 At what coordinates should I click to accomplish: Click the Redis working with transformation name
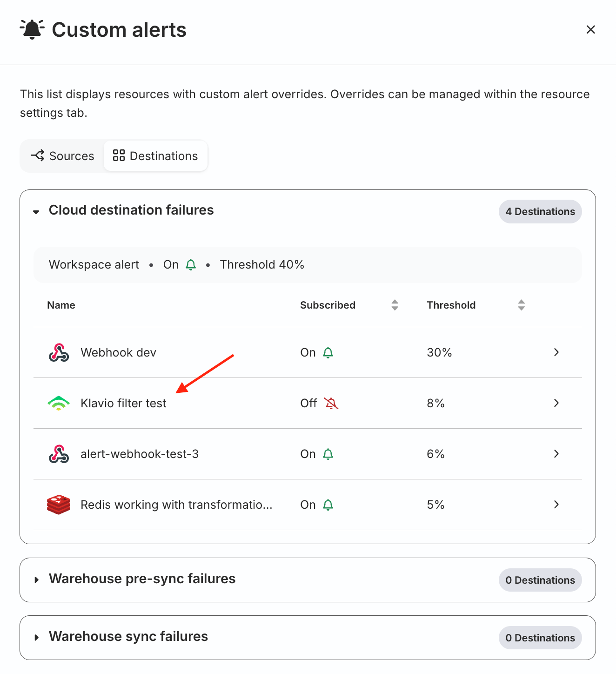tap(176, 505)
